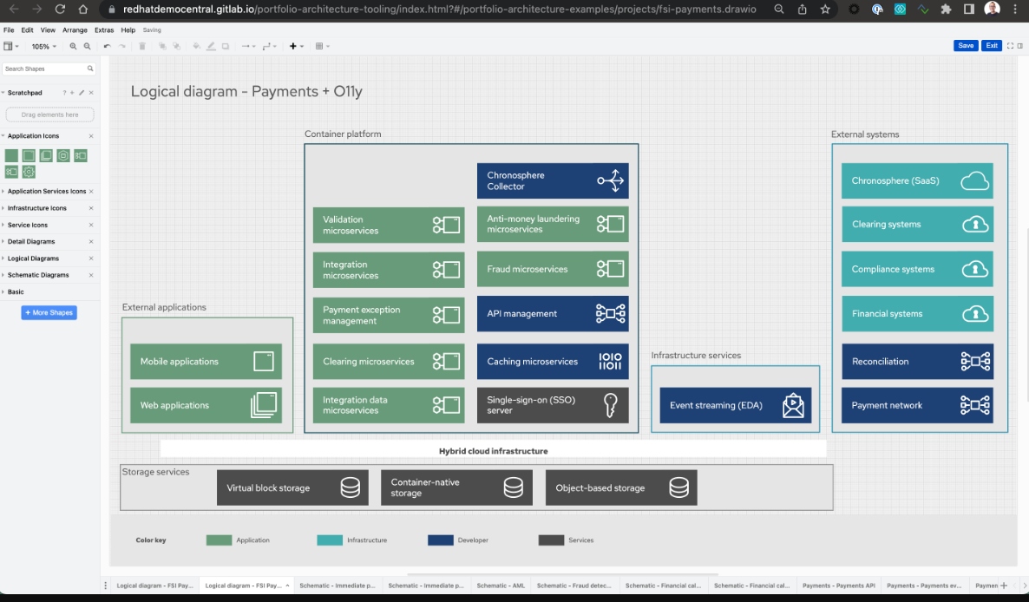Click the zoom in magnifier icon

pos(73,46)
